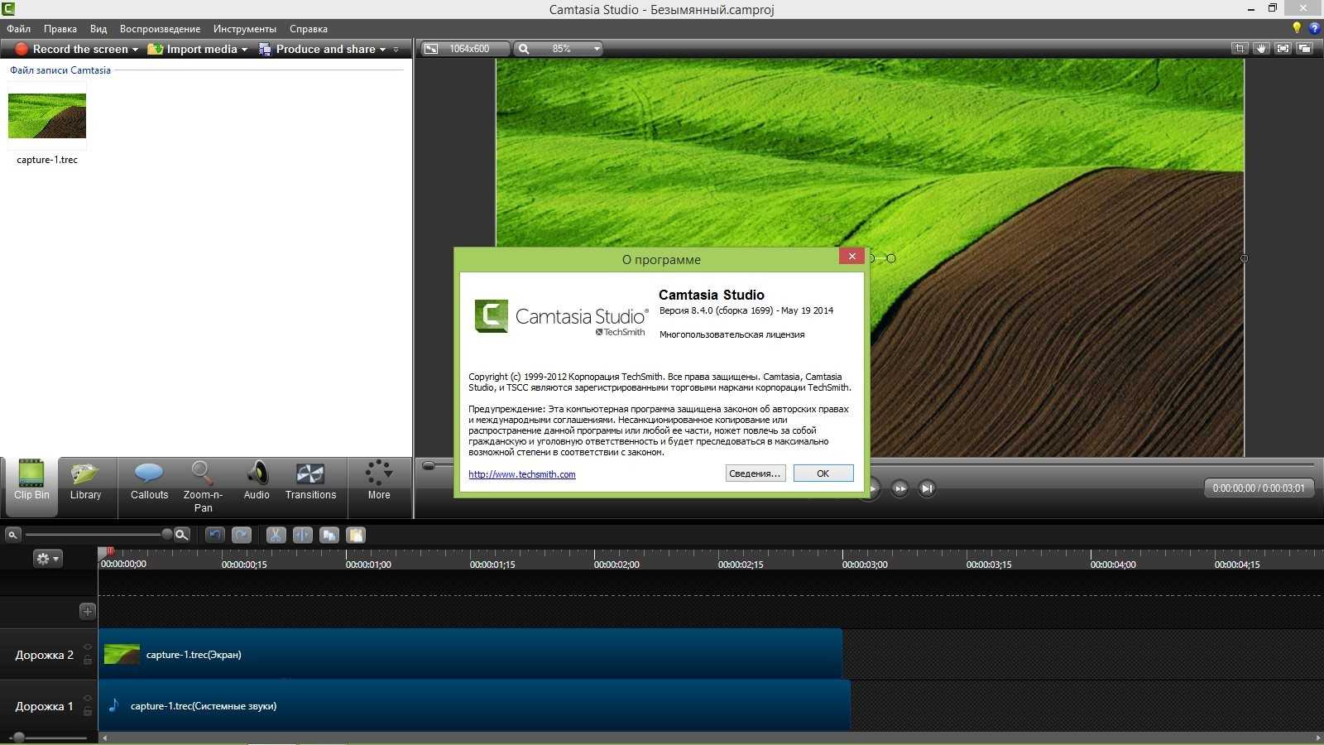The image size is (1324, 745).
Task: Open the techsmith.com link
Action: tap(522, 474)
